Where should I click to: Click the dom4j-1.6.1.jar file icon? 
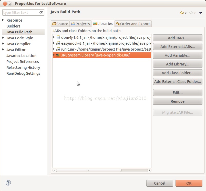[x=58, y=37]
